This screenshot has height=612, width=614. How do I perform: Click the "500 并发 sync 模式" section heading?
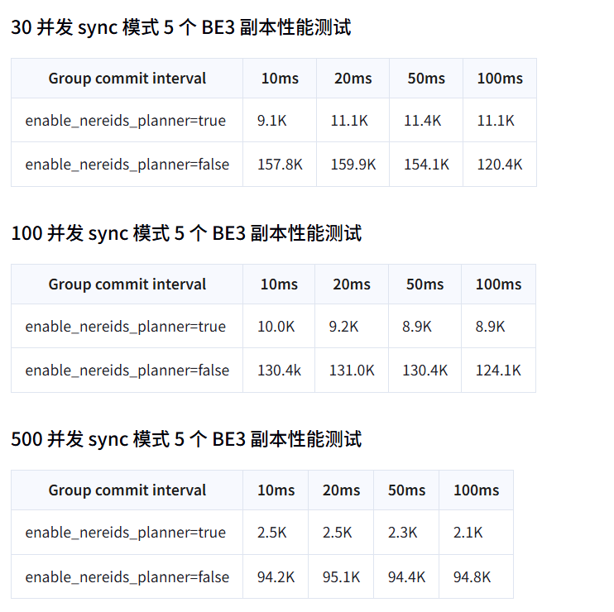point(186,439)
